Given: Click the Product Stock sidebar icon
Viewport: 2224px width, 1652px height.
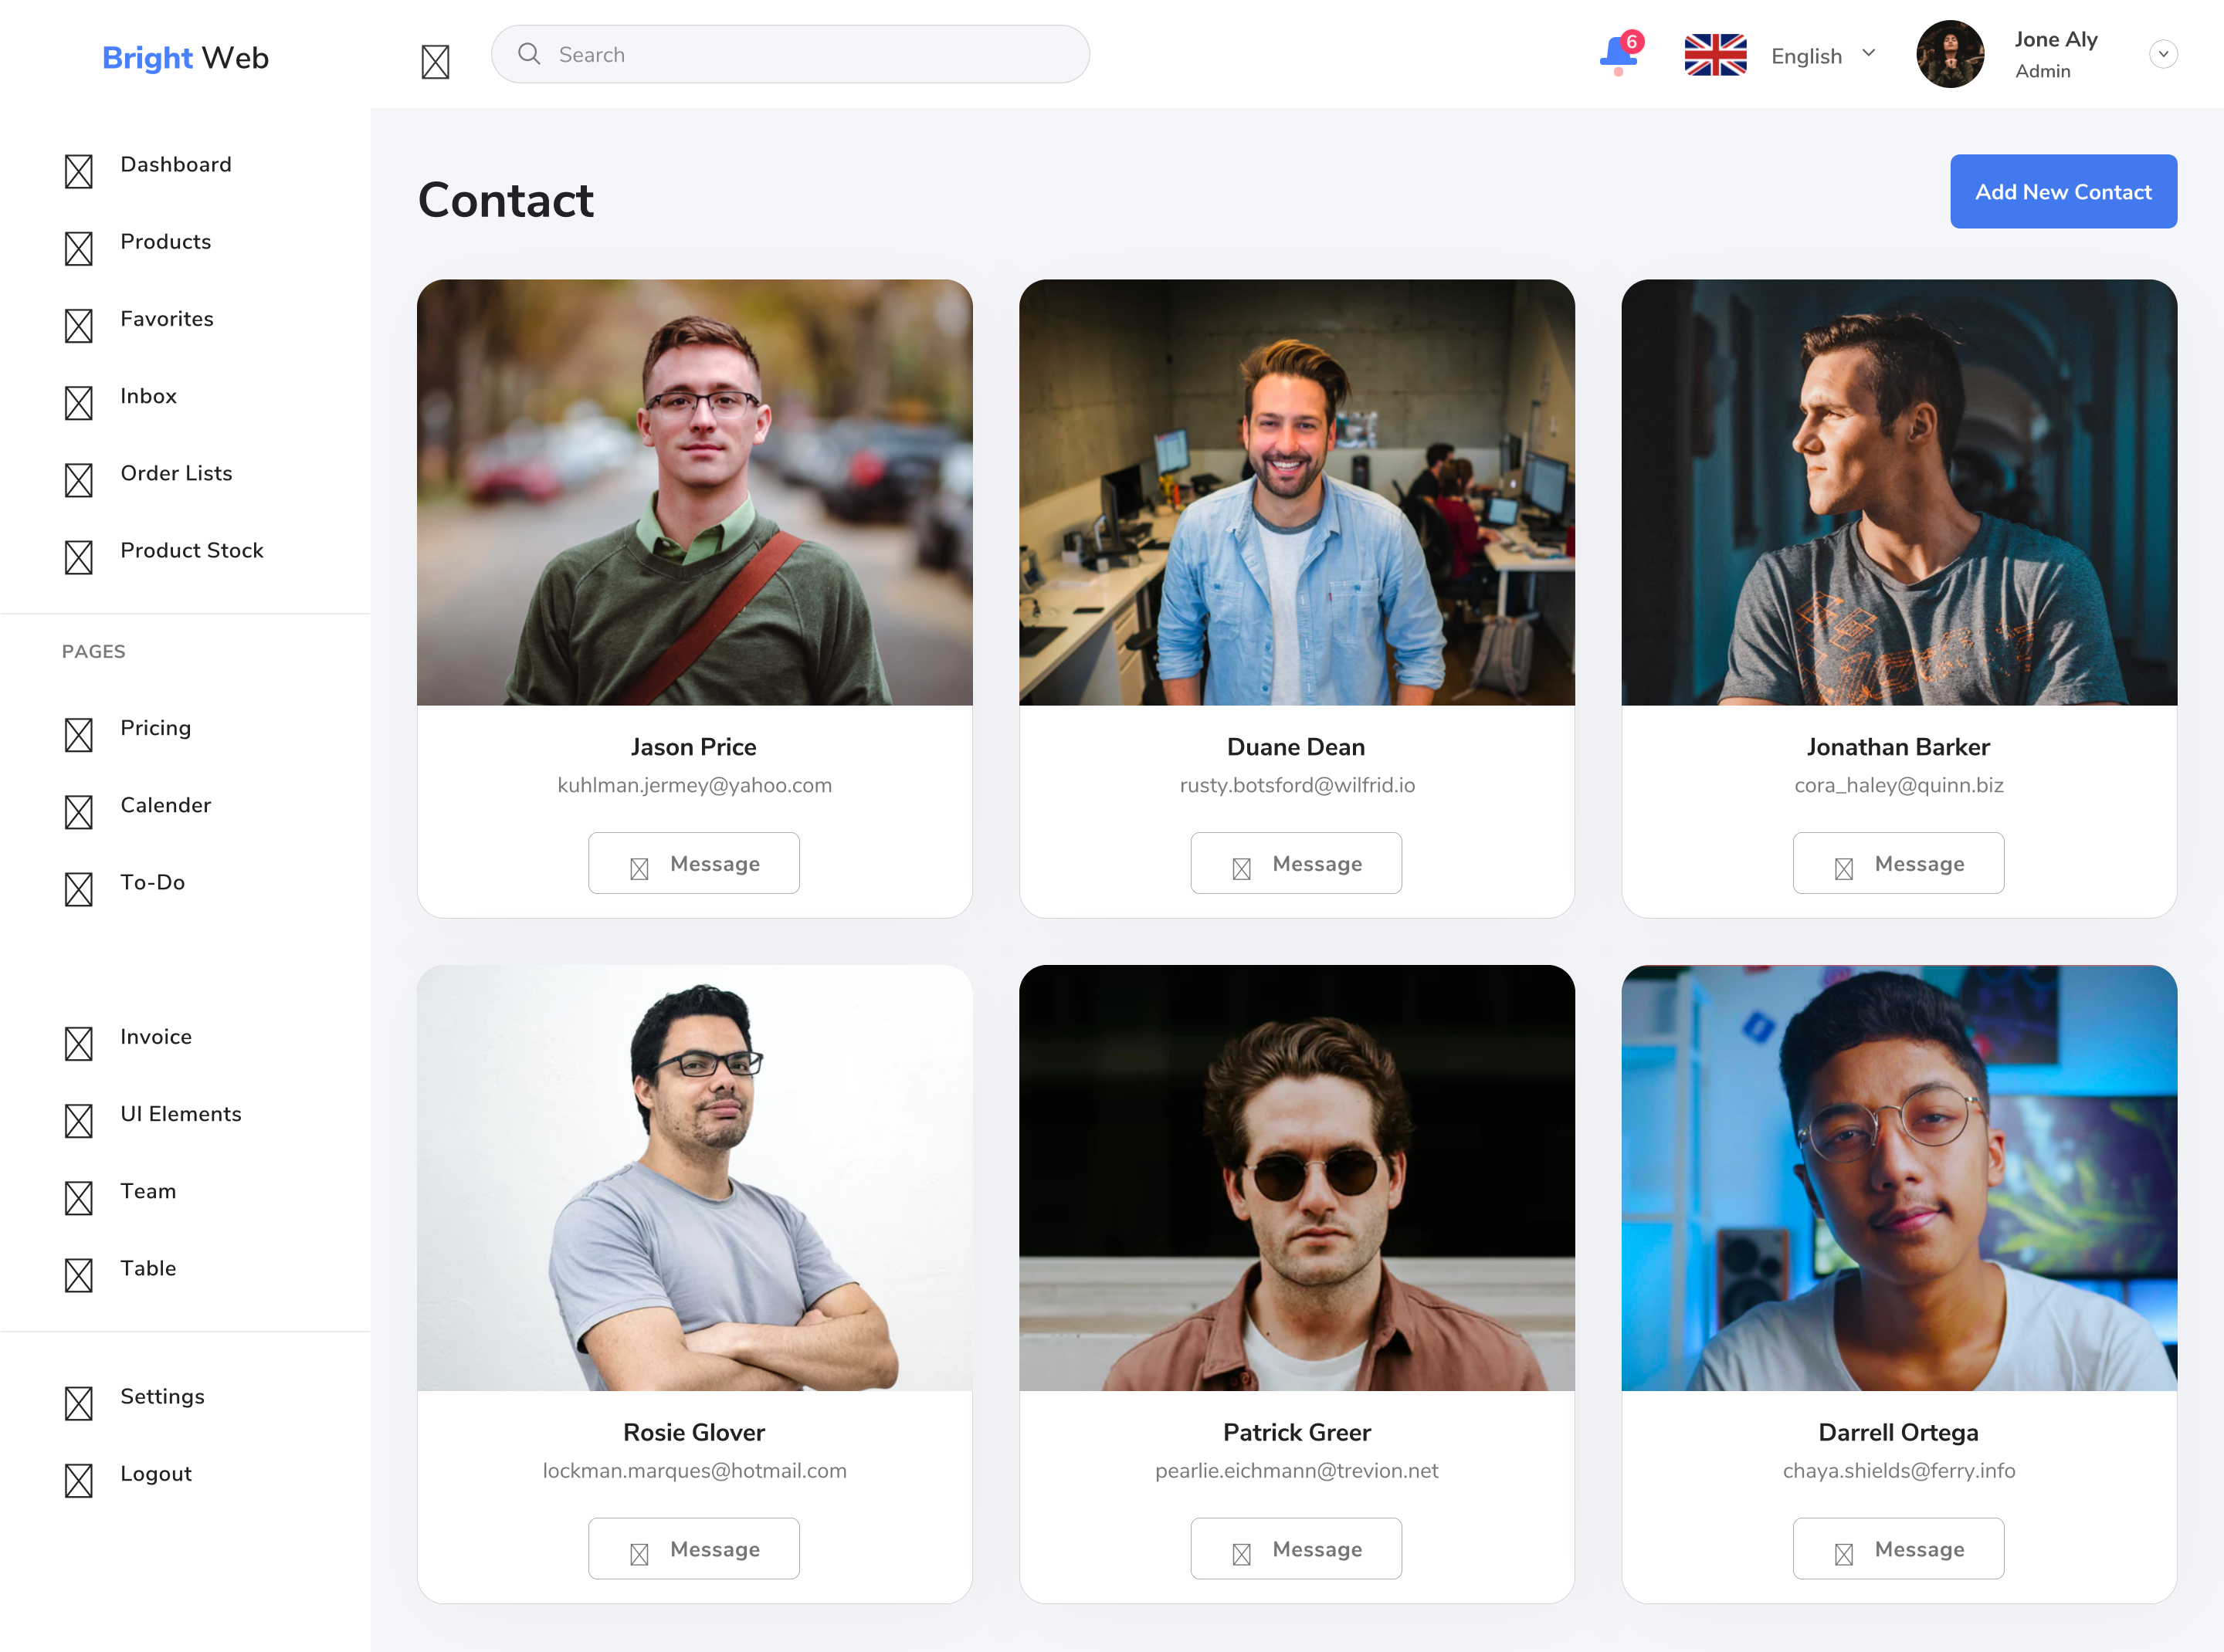Looking at the screenshot, I should [78, 552].
